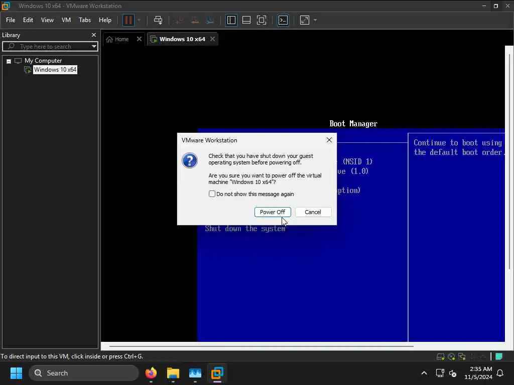Viewport: 514px width, 385px height.
Task: Close the Windows 10 x64 tab
Action: [x=212, y=39]
